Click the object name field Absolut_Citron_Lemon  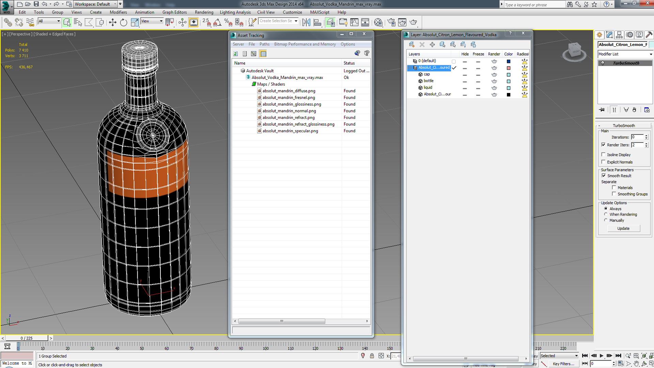pyautogui.click(x=623, y=45)
